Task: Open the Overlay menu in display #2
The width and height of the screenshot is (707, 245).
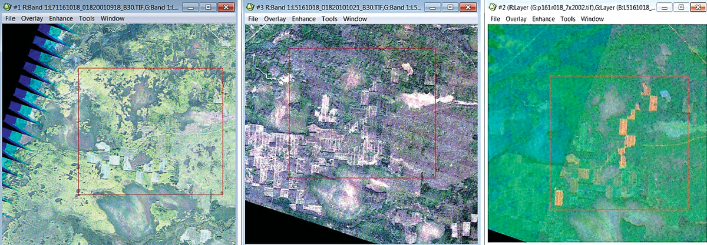Action: tap(516, 19)
